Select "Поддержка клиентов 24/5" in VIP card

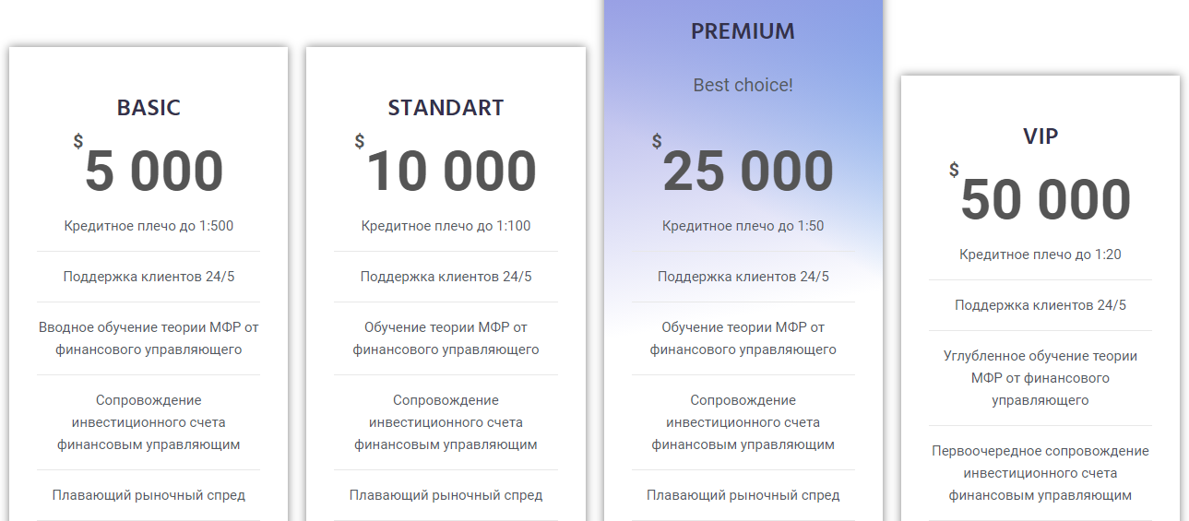coord(1040,305)
